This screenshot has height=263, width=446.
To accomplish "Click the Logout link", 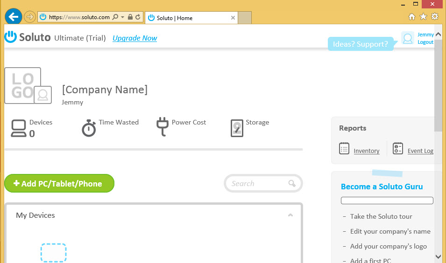I will [425, 42].
